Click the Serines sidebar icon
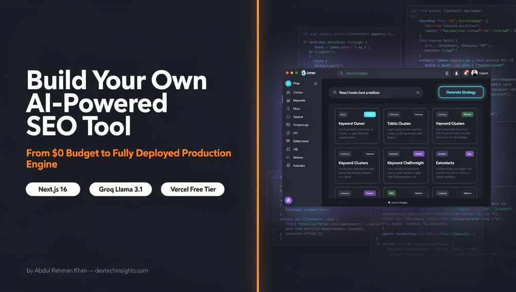The image size is (516, 292). [288, 157]
